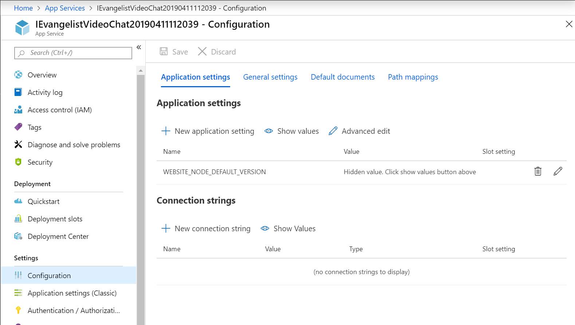
Task: Click New application setting
Action: tap(208, 131)
